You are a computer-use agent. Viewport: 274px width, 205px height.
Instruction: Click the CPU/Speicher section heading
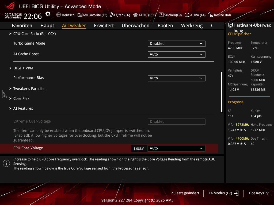click(239, 34)
